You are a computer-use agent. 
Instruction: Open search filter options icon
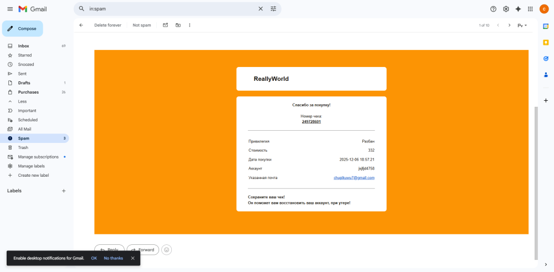pos(274,9)
